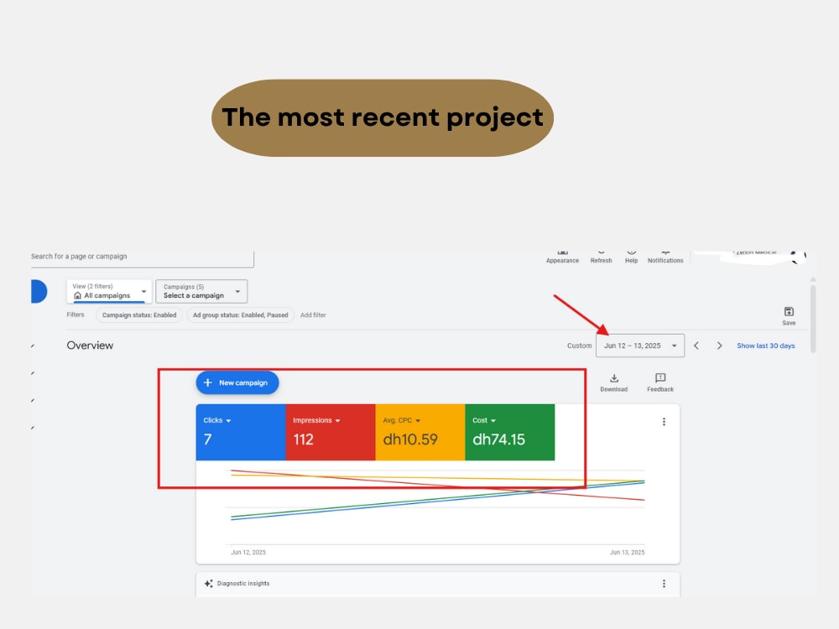Open the All campaigns view dropdown
The height and width of the screenshot is (629, 839).
coord(109,292)
